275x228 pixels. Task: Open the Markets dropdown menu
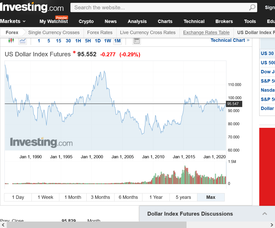(13, 21)
